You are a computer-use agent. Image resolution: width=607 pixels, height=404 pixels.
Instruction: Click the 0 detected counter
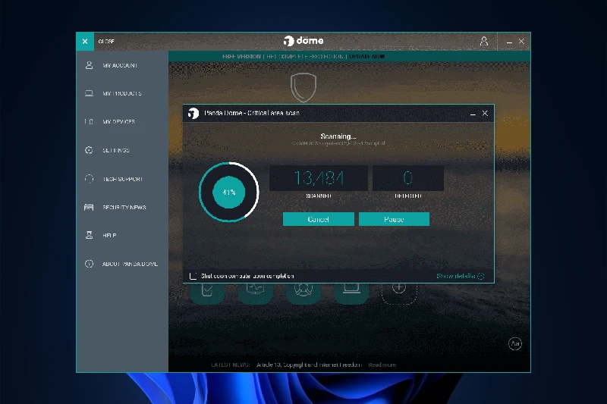(408, 178)
